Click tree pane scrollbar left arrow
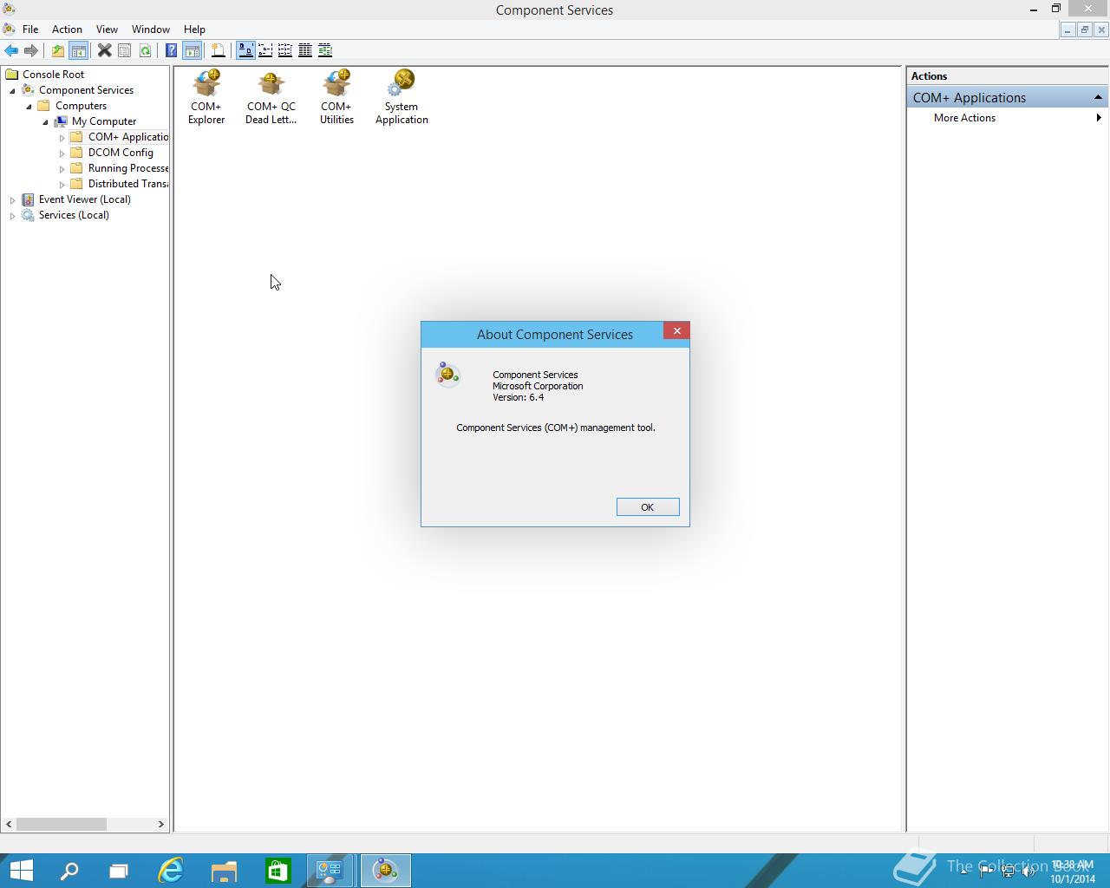This screenshot has height=888, width=1110. tap(9, 824)
